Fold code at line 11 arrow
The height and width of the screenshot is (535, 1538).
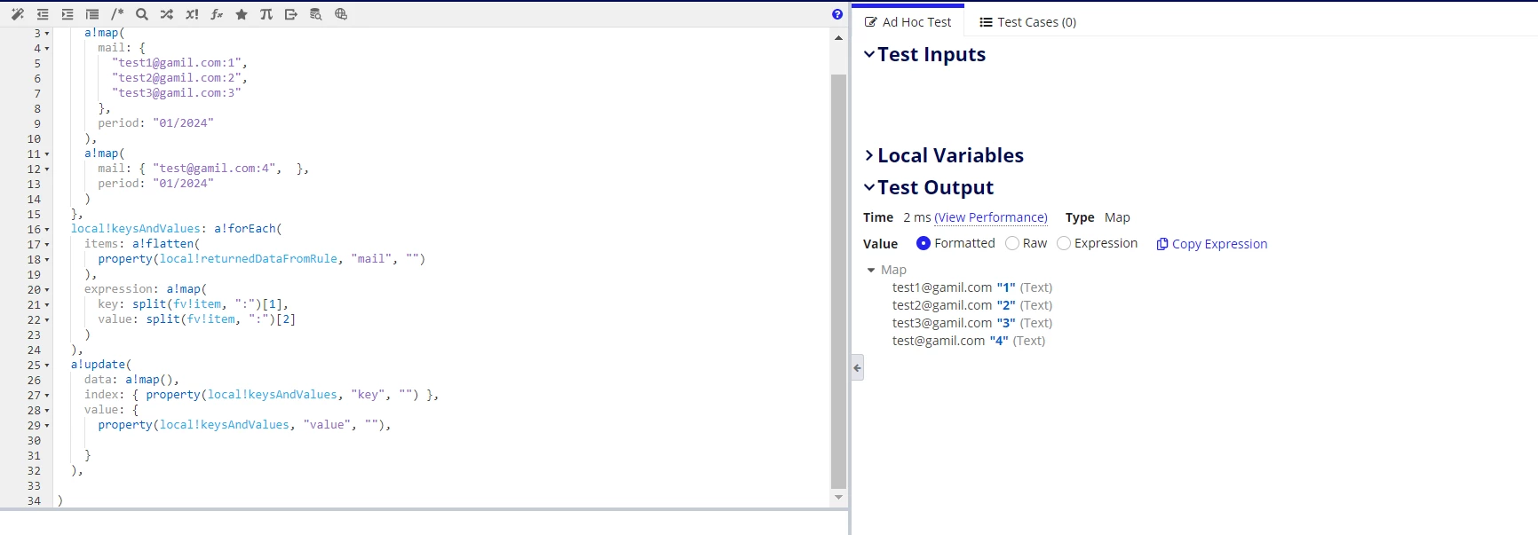click(47, 154)
